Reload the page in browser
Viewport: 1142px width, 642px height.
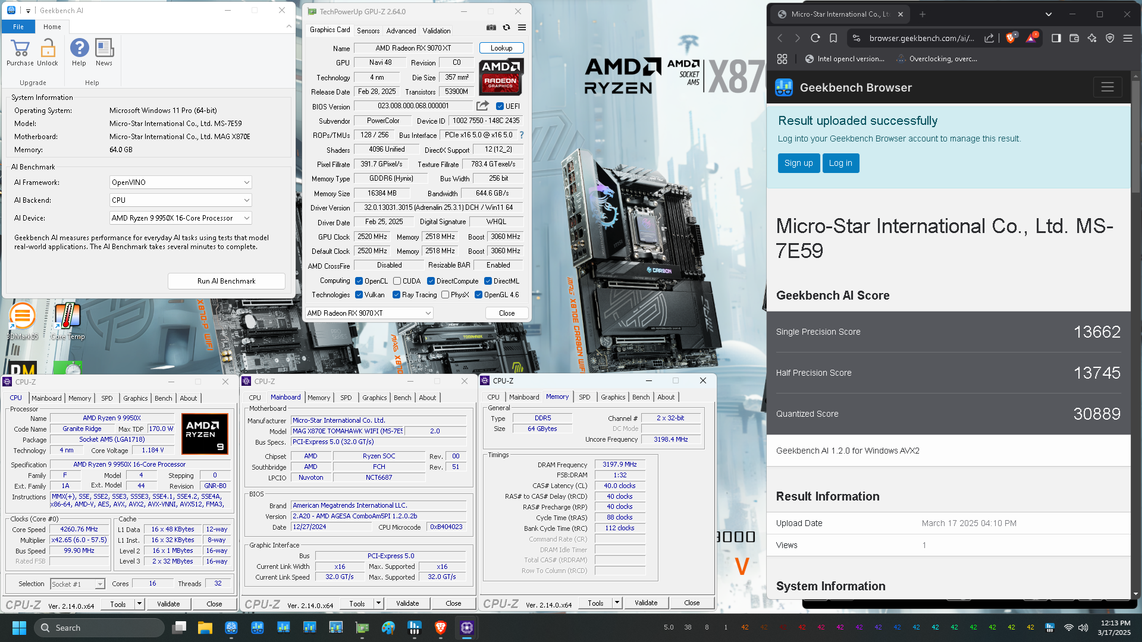point(815,38)
